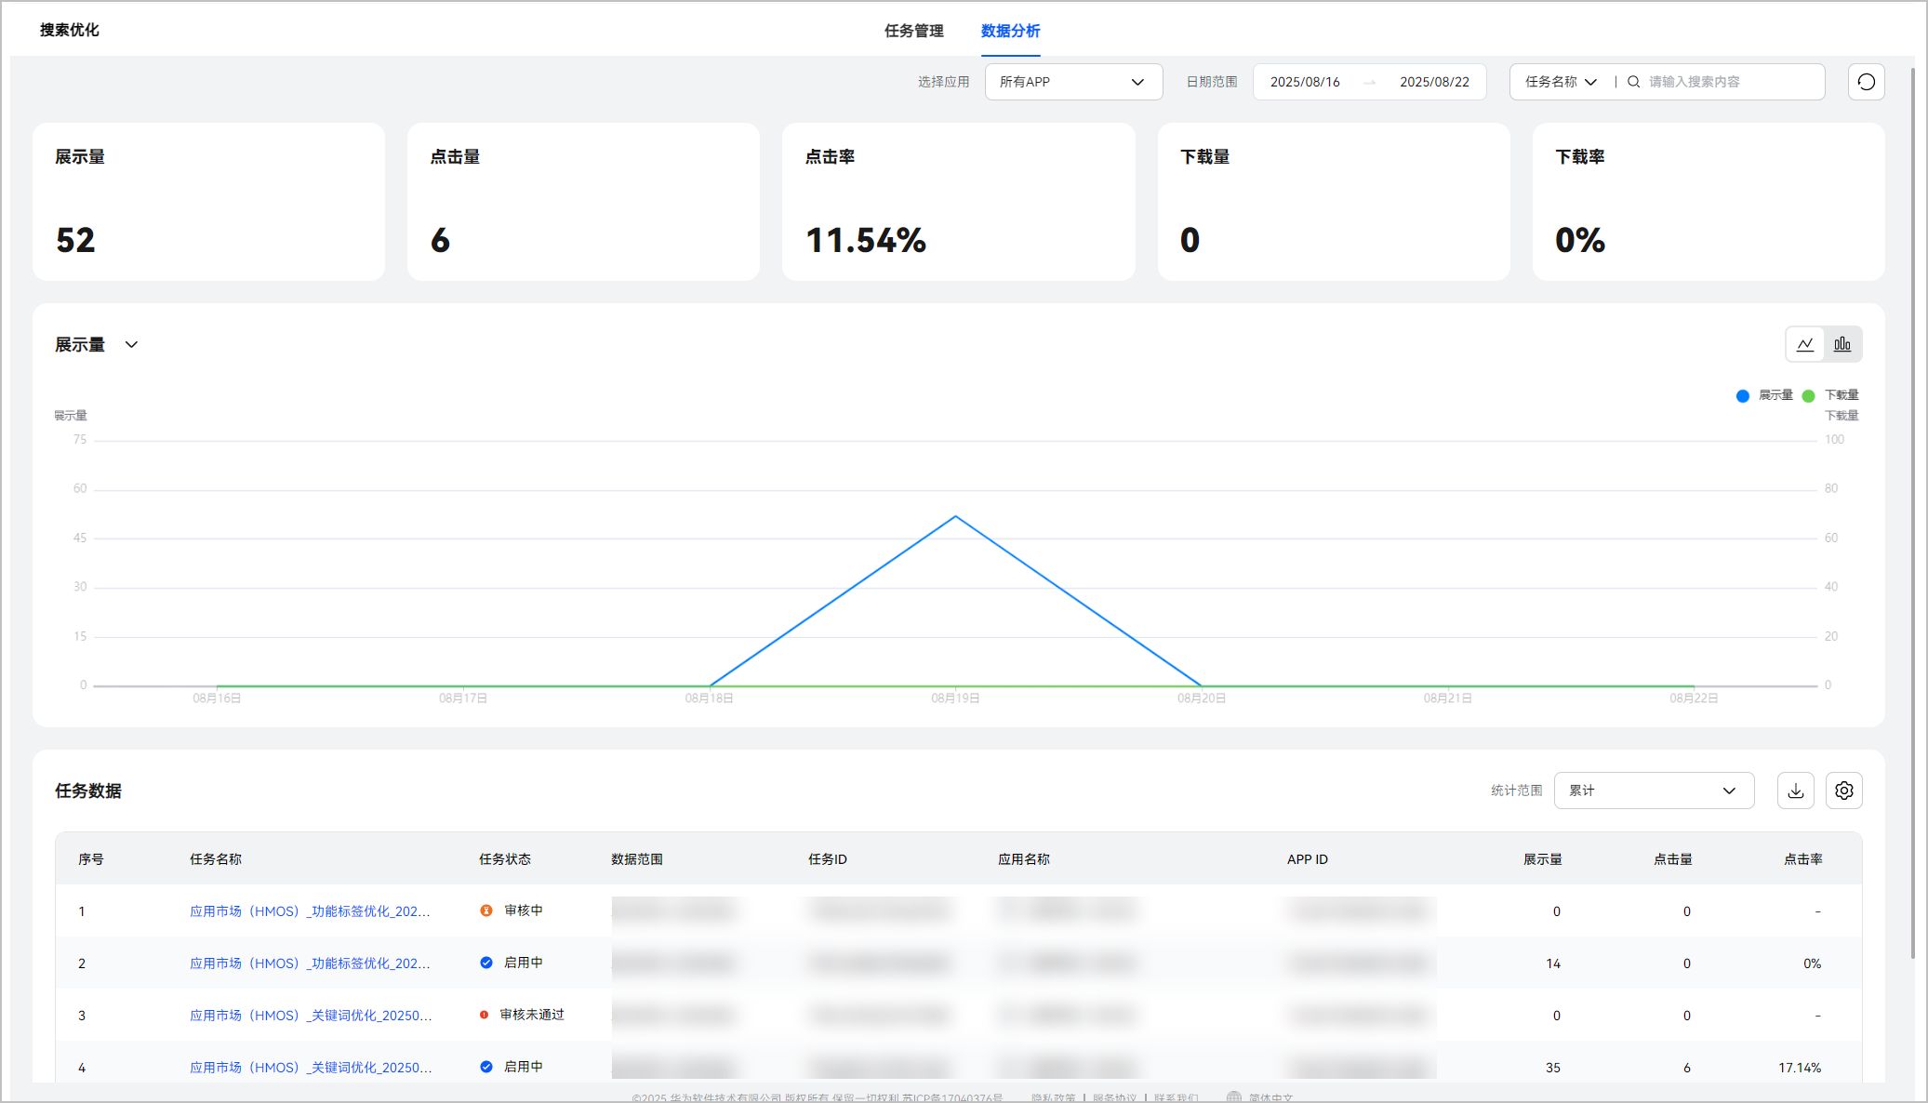Toggle the blue 展示量 legend series
The height and width of the screenshot is (1103, 1928).
pos(1764,395)
